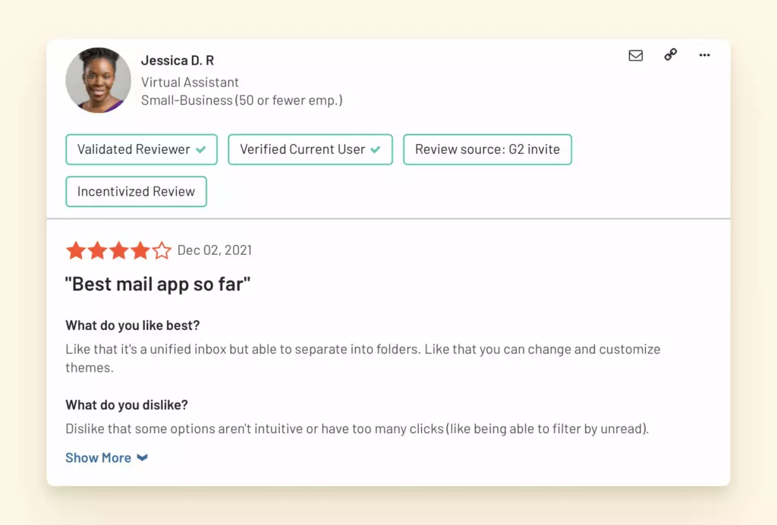The width and height of the screenshot is (777, 525).
Task: Select the Review source: G2 invite badge
Action: click(x=487, y=149)
